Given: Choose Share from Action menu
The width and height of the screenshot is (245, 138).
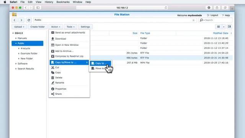Looking at the screenshot, I should click(x=69, y=94).
